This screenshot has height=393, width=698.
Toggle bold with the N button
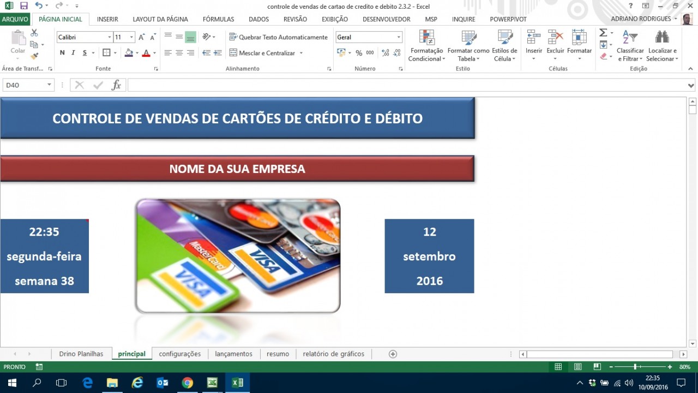[x=62, y=53]
